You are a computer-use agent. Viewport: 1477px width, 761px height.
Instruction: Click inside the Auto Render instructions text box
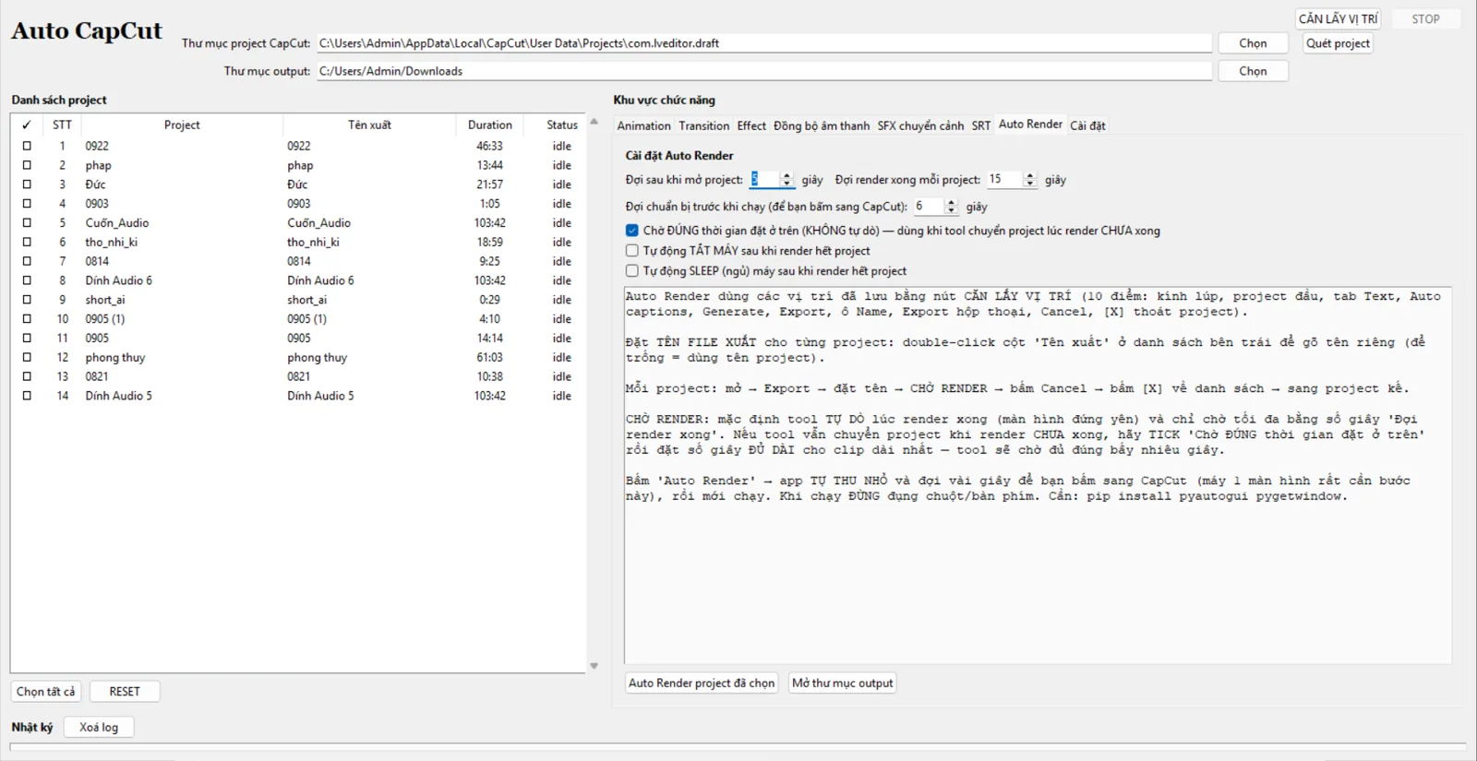point(1038,475)
